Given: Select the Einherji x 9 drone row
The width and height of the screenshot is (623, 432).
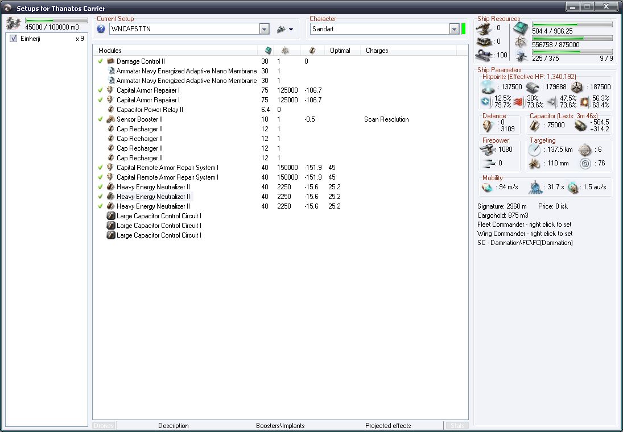Looking at the screenshot, I should click(x=47, y=39).
